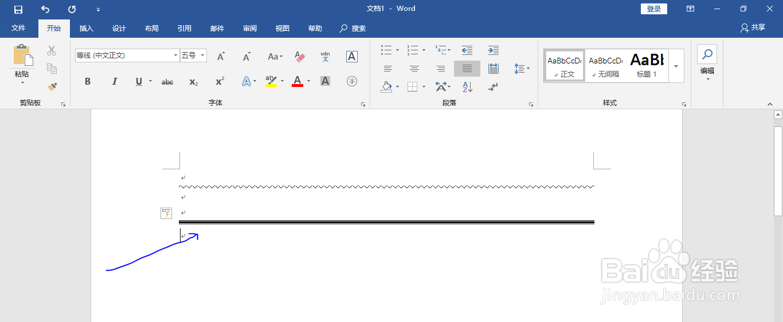Redo the last action

tap(72, 9)
